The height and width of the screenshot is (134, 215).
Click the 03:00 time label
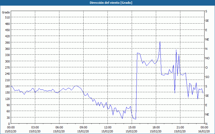35,128
